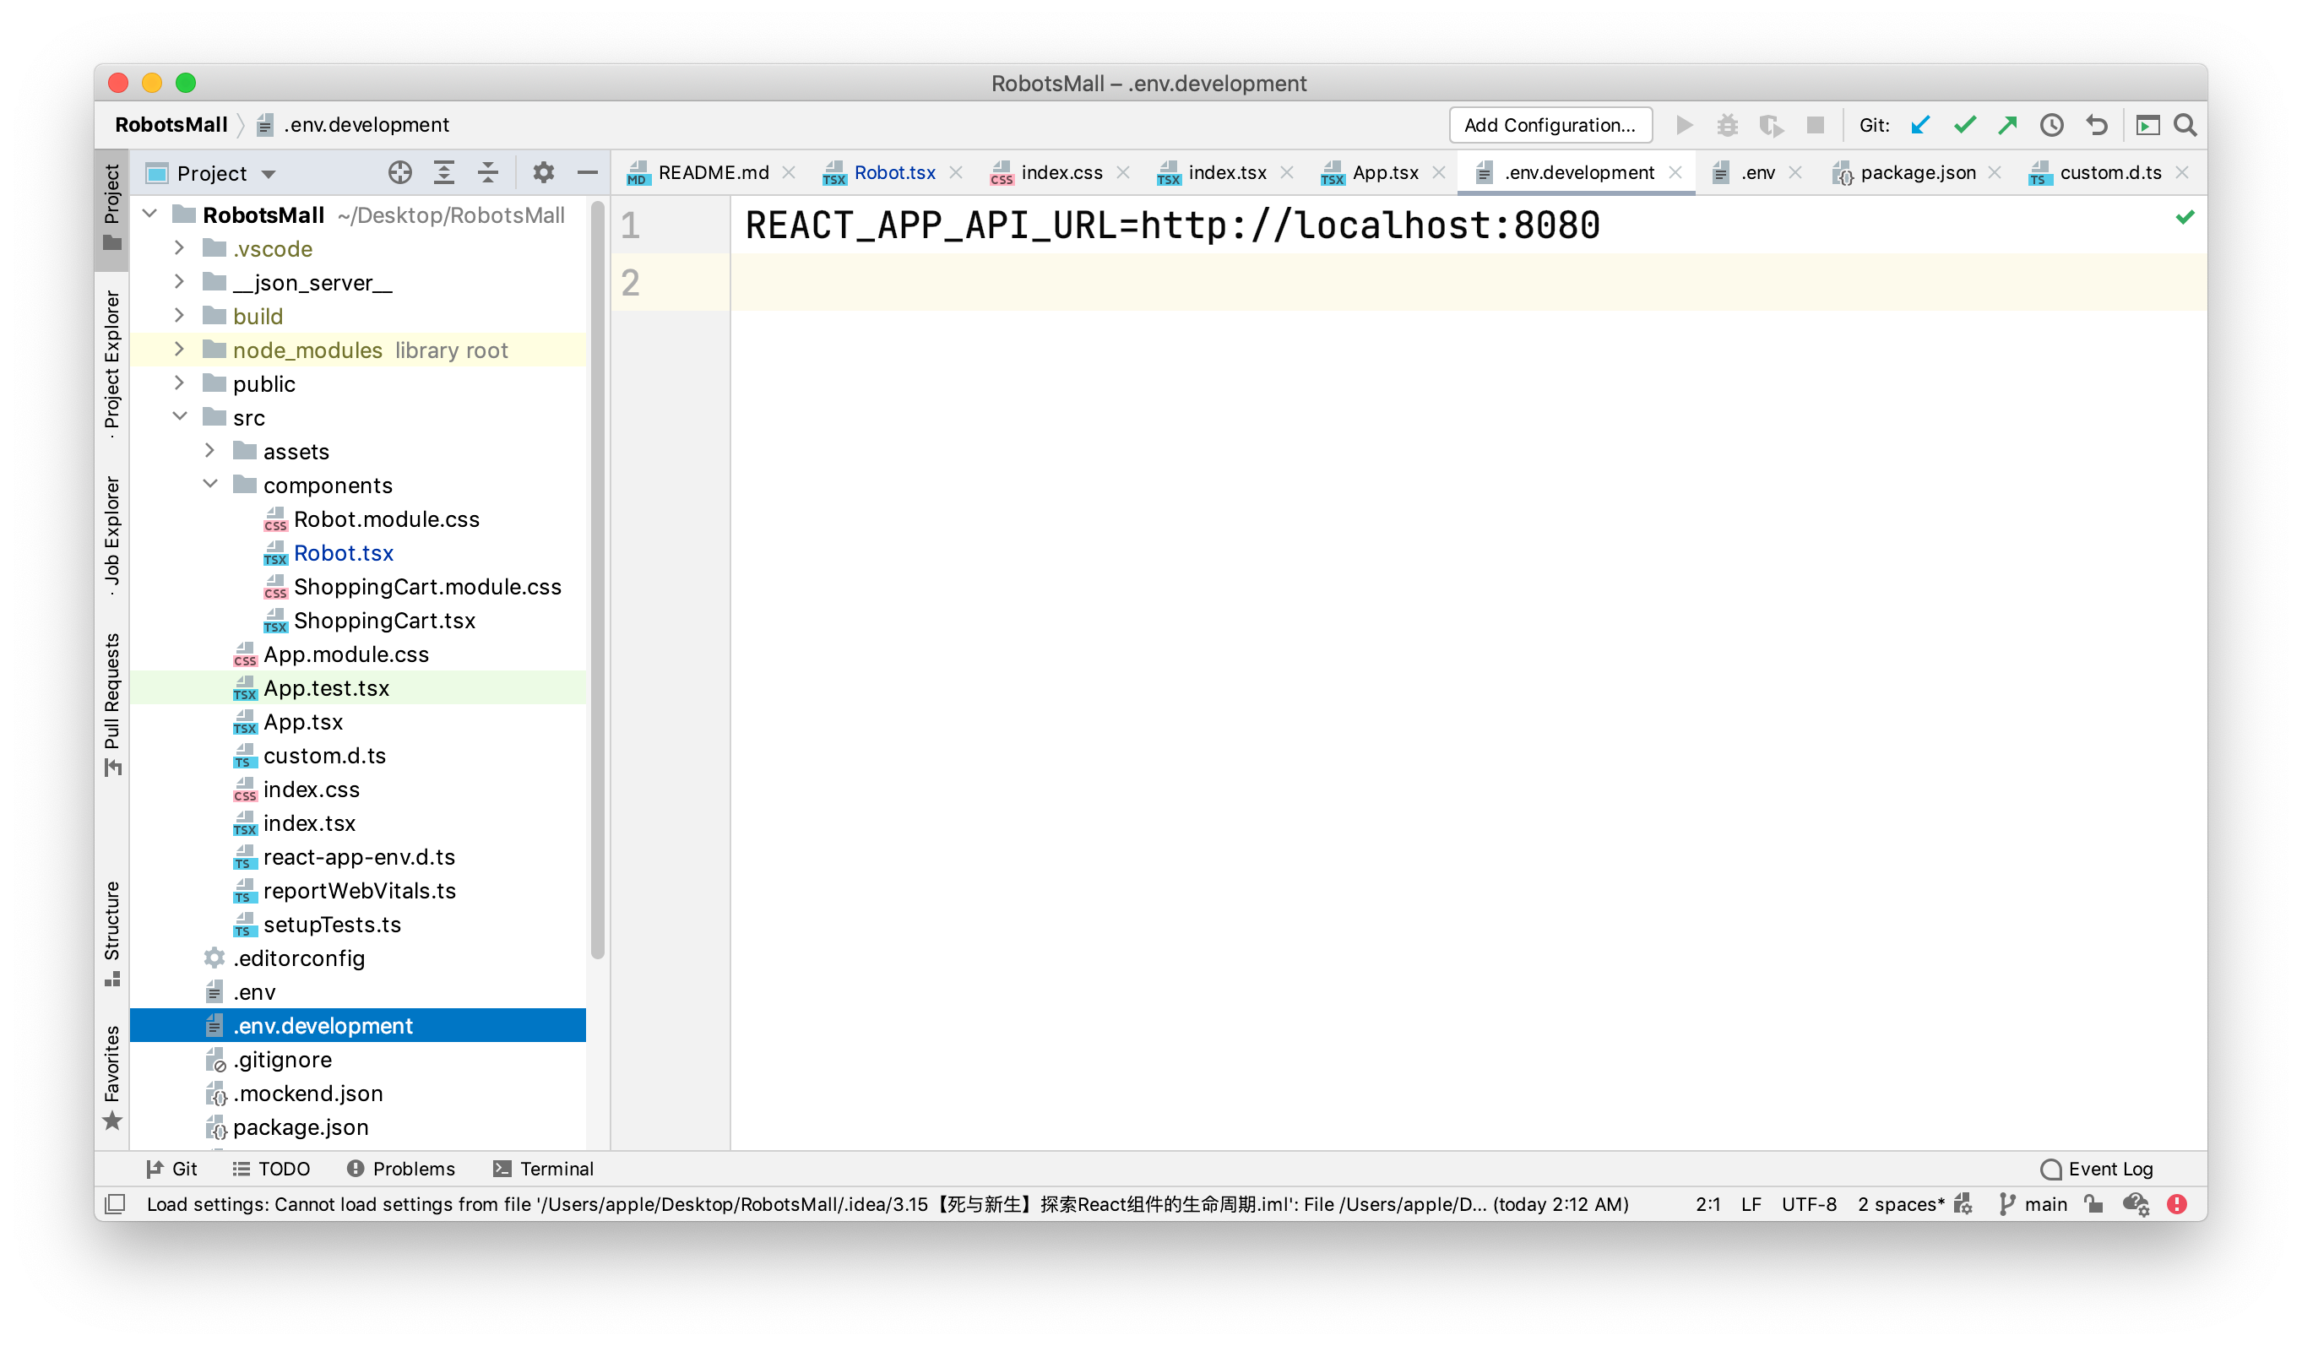Click Collapse All icon in Project panel
The image size is (2302, 1346).
coord(488,172)
